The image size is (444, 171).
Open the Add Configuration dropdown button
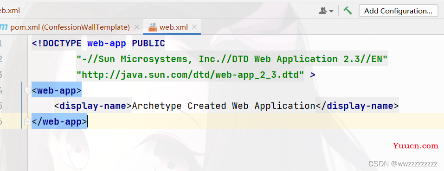tap(398, 11)
